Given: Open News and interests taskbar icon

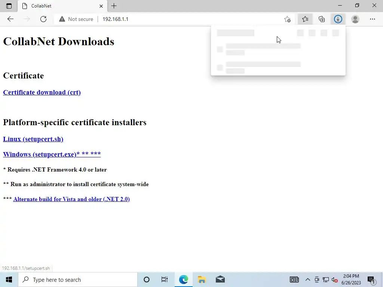Looking at the screenshot, I should click(x=294, y=280).
